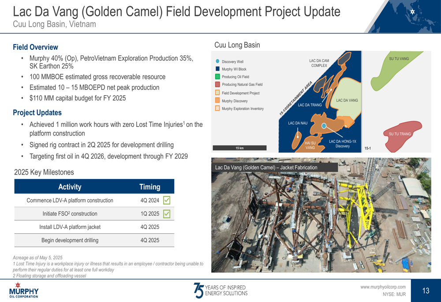Click the SU TU TRANG red field label

400,134
